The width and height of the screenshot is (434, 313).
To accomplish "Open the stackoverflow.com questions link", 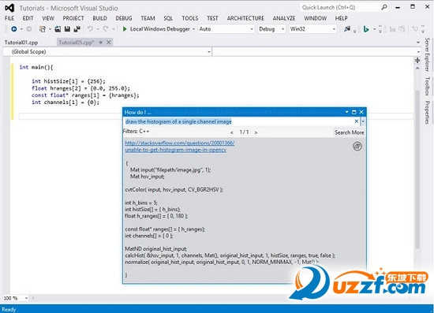I will (x=180, y=147).
